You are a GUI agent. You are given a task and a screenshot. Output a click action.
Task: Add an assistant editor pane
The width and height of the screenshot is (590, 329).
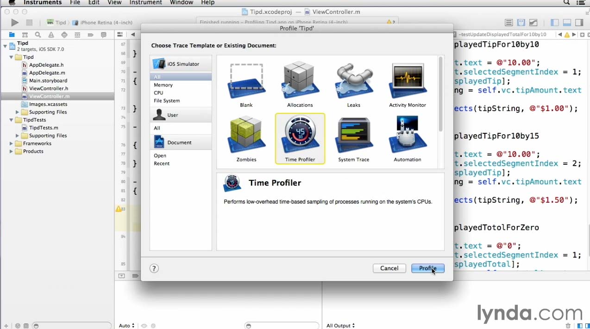click(583, 35)
